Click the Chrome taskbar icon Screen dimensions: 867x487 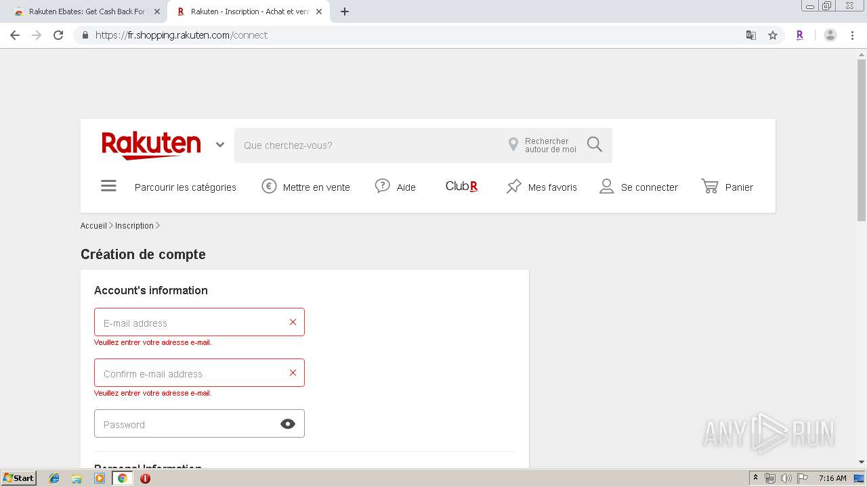pos(123,478)
